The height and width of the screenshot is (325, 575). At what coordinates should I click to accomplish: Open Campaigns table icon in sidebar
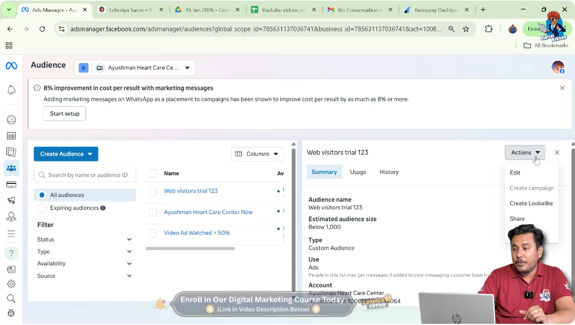tap(11, 136)
